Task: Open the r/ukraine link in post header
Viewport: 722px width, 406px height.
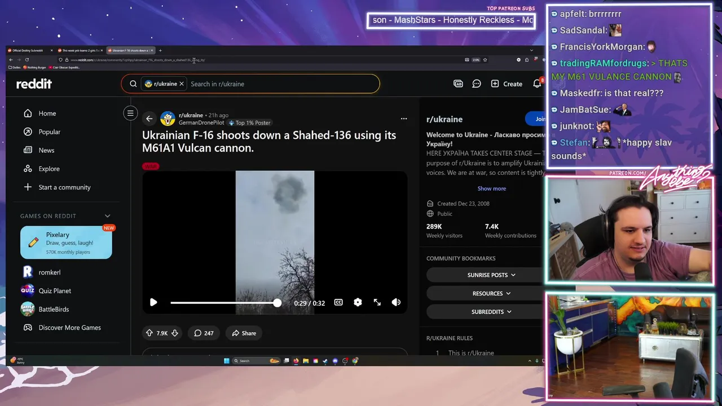Action: click(x=191, y=115)
